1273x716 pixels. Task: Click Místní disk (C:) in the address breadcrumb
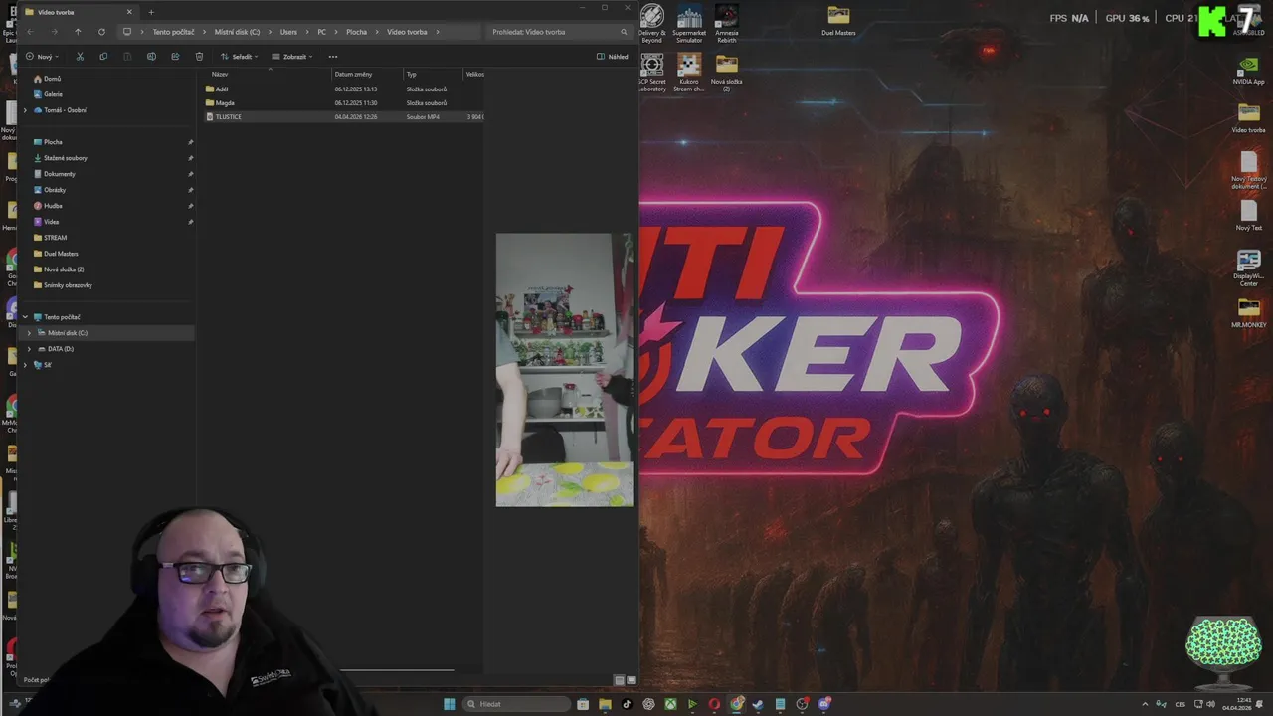[x=237, y=32]
